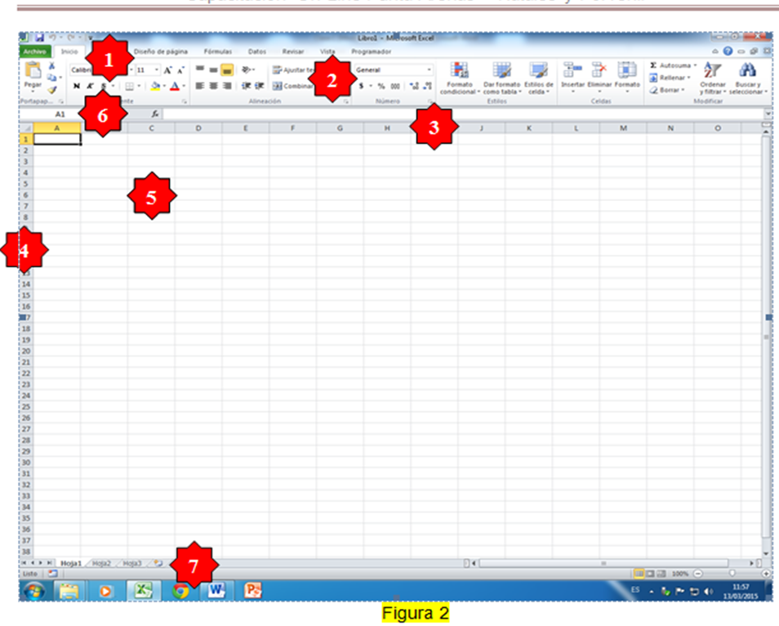779x626 pixels.
Task: Click Buscar y seleccionar
Action: tap(748, 78)
